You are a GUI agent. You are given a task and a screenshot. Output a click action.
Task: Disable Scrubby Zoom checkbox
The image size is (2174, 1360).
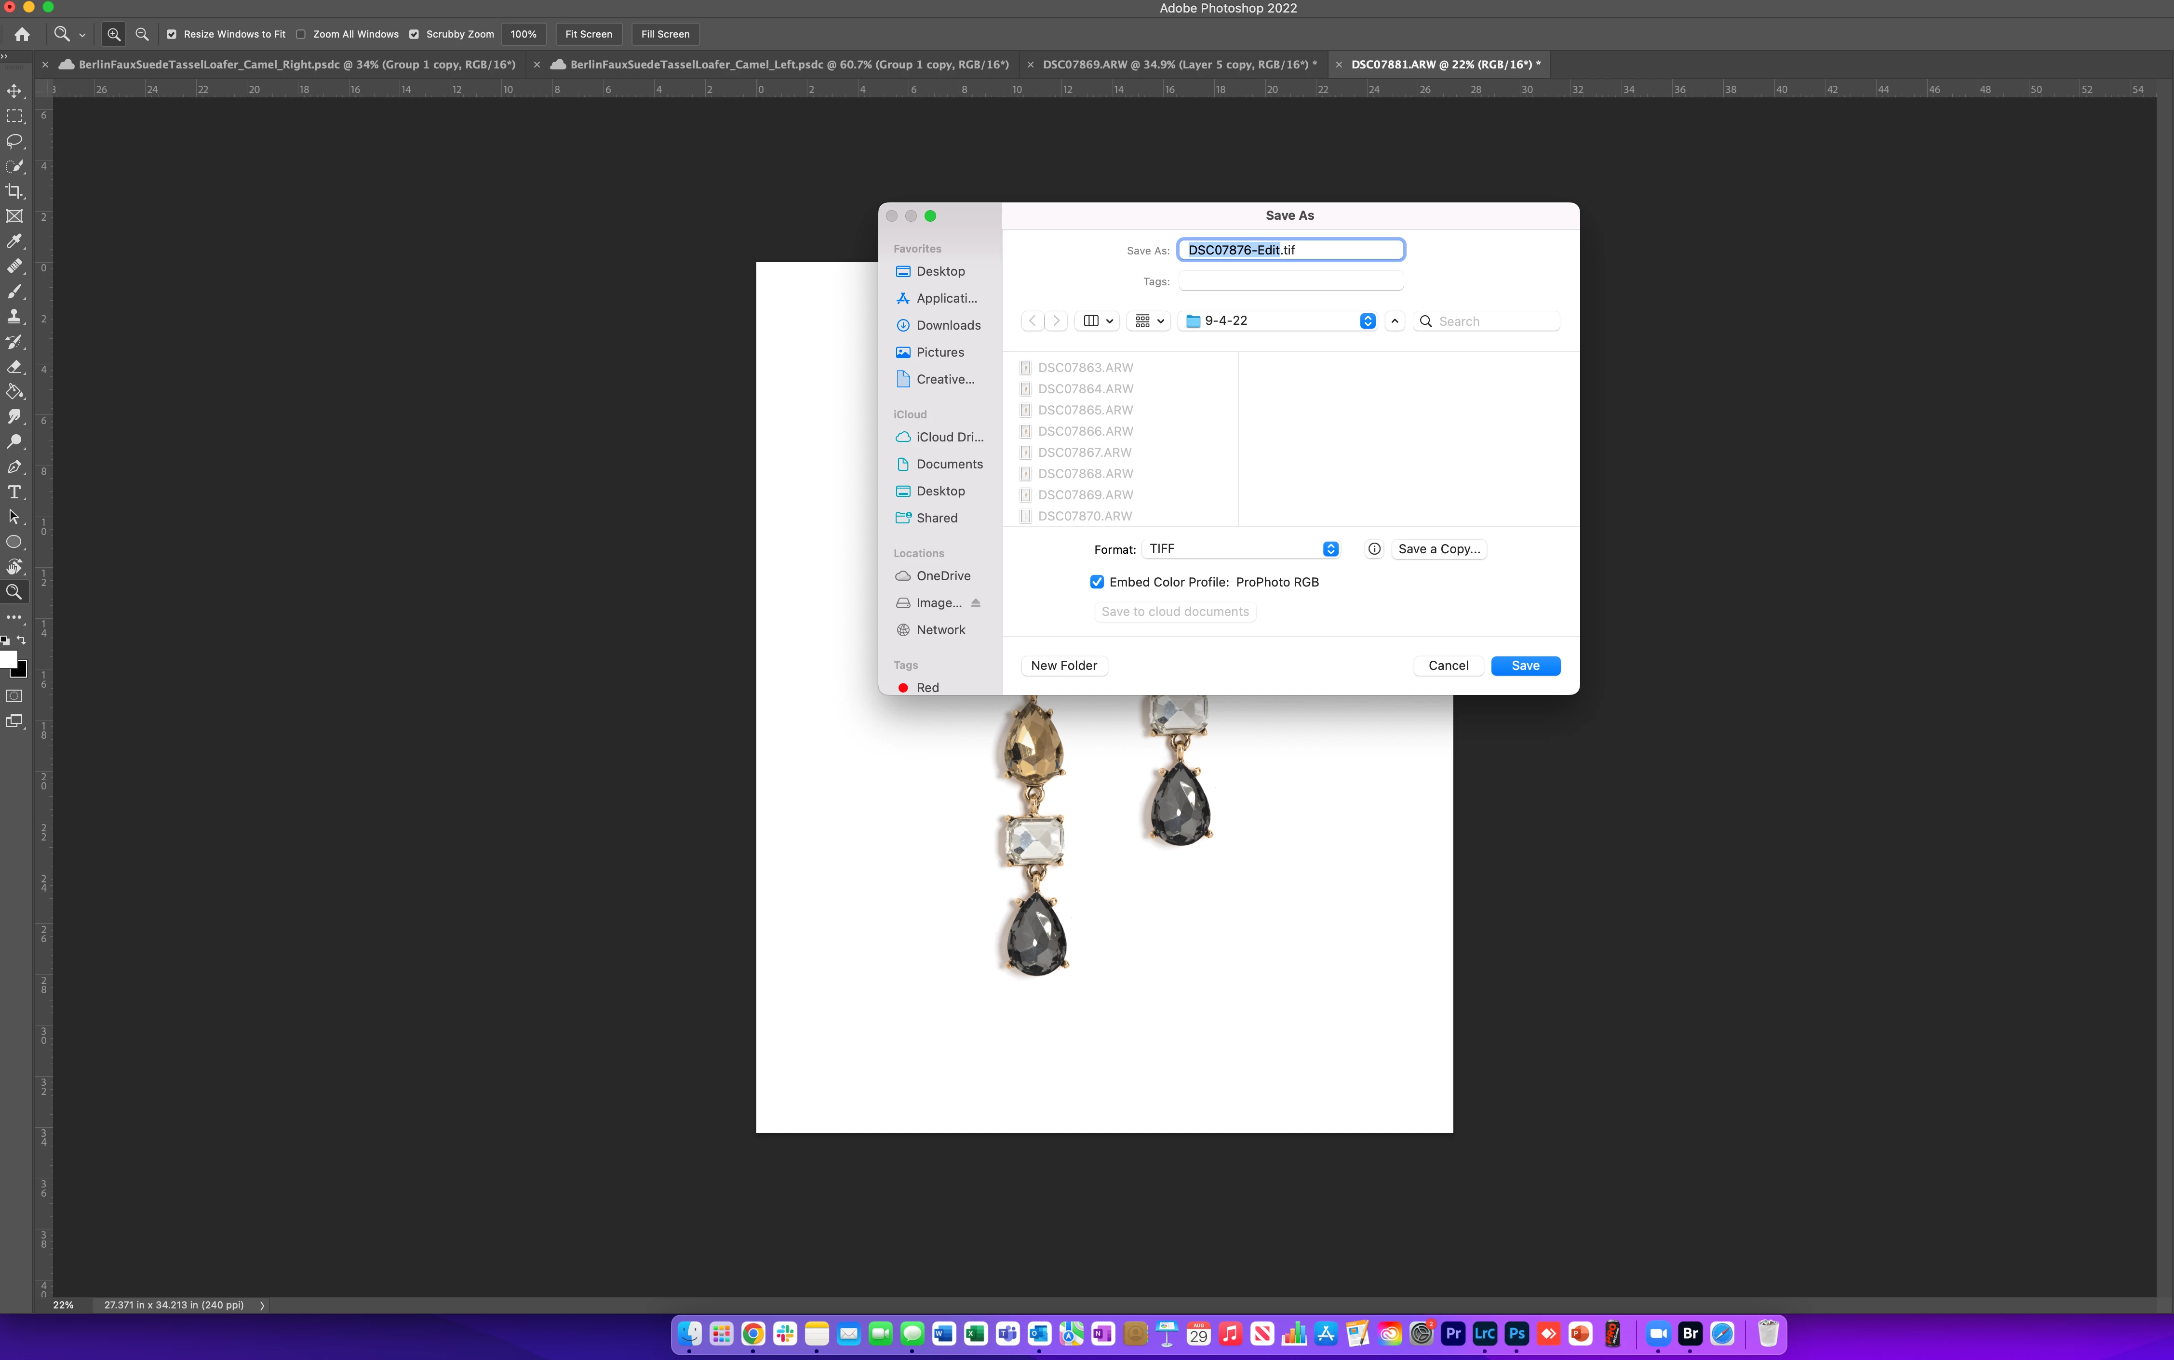pos(414,34)
